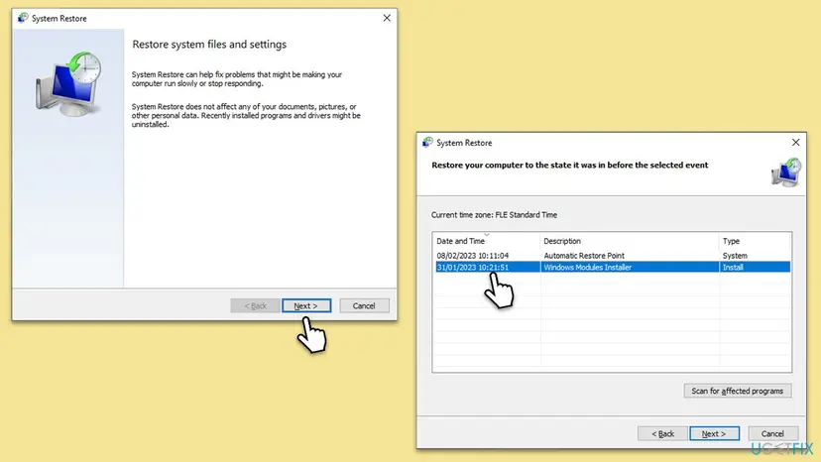Click the Install type cell
Viewport: 821px width, 462px height.
[733, 267]
